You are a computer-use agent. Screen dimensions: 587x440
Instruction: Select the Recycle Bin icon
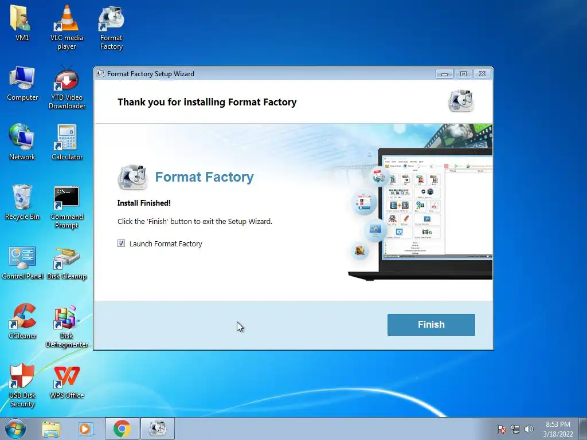tap(22, 202)
